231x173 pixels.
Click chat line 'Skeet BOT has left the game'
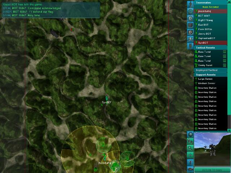(23, 5)
